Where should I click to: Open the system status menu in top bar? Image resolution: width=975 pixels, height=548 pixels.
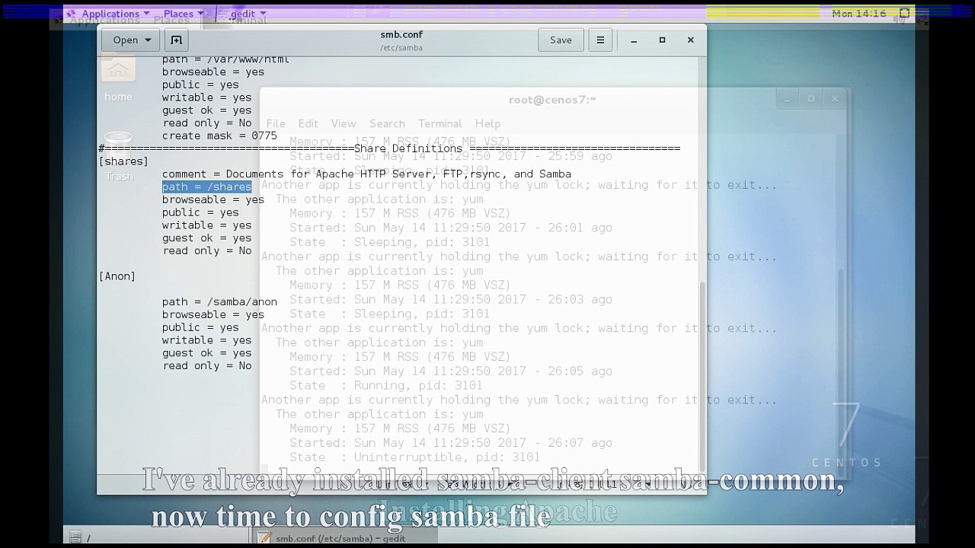[904, 14]
